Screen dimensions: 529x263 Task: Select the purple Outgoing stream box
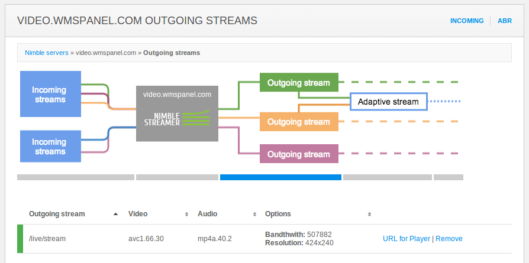coord(299,154)
